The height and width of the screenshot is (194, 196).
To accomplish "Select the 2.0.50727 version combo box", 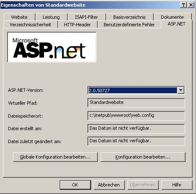I will (x=136, y=90).
